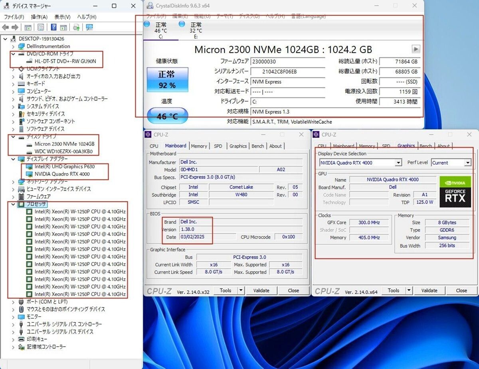Select the NVIDIA Quadro RTX 4000 tree item

(62, 174)
